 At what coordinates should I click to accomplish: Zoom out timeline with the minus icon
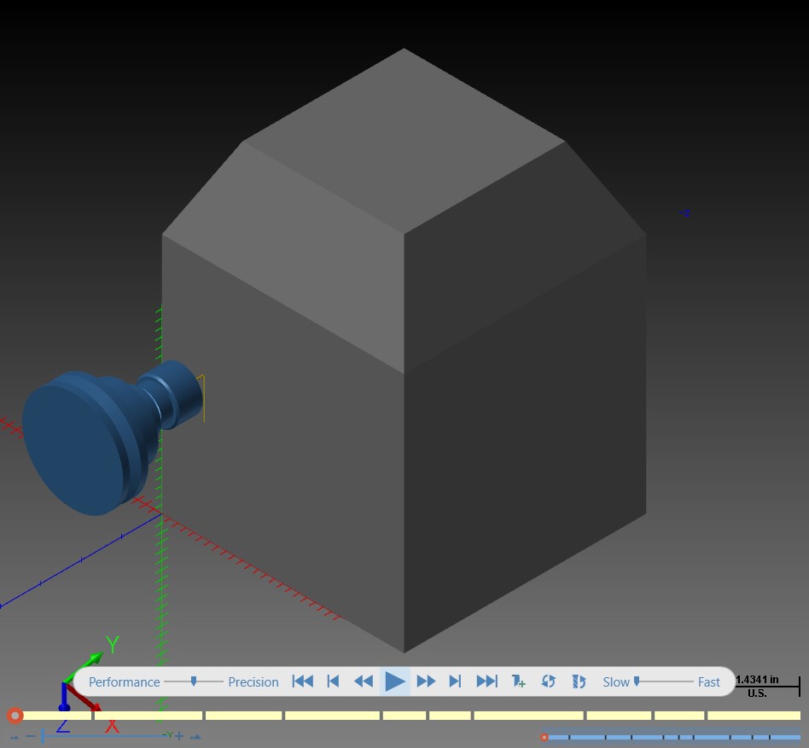tap(31, 735)
